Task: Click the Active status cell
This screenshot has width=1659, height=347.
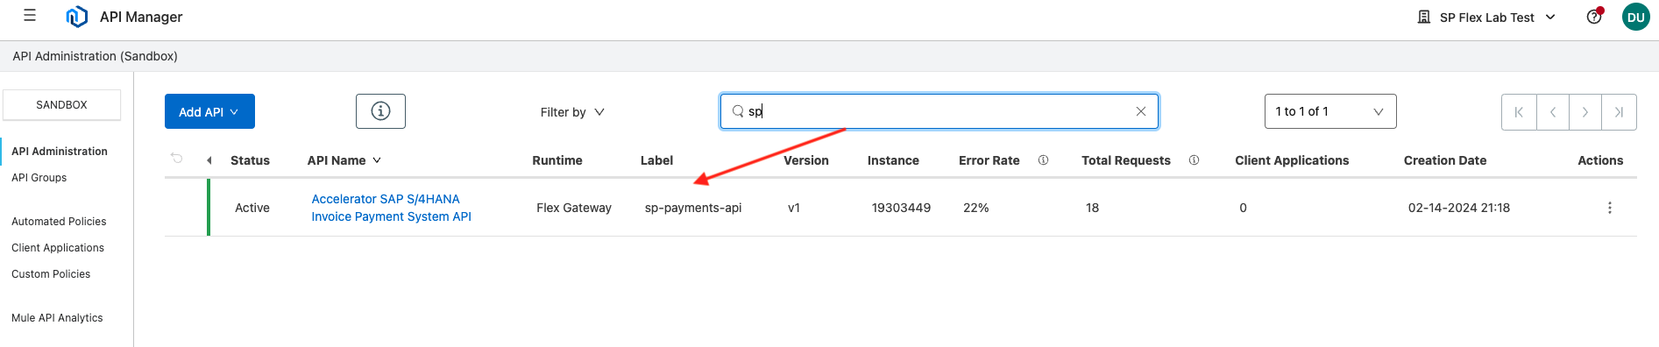Action: tap(252, 208)
